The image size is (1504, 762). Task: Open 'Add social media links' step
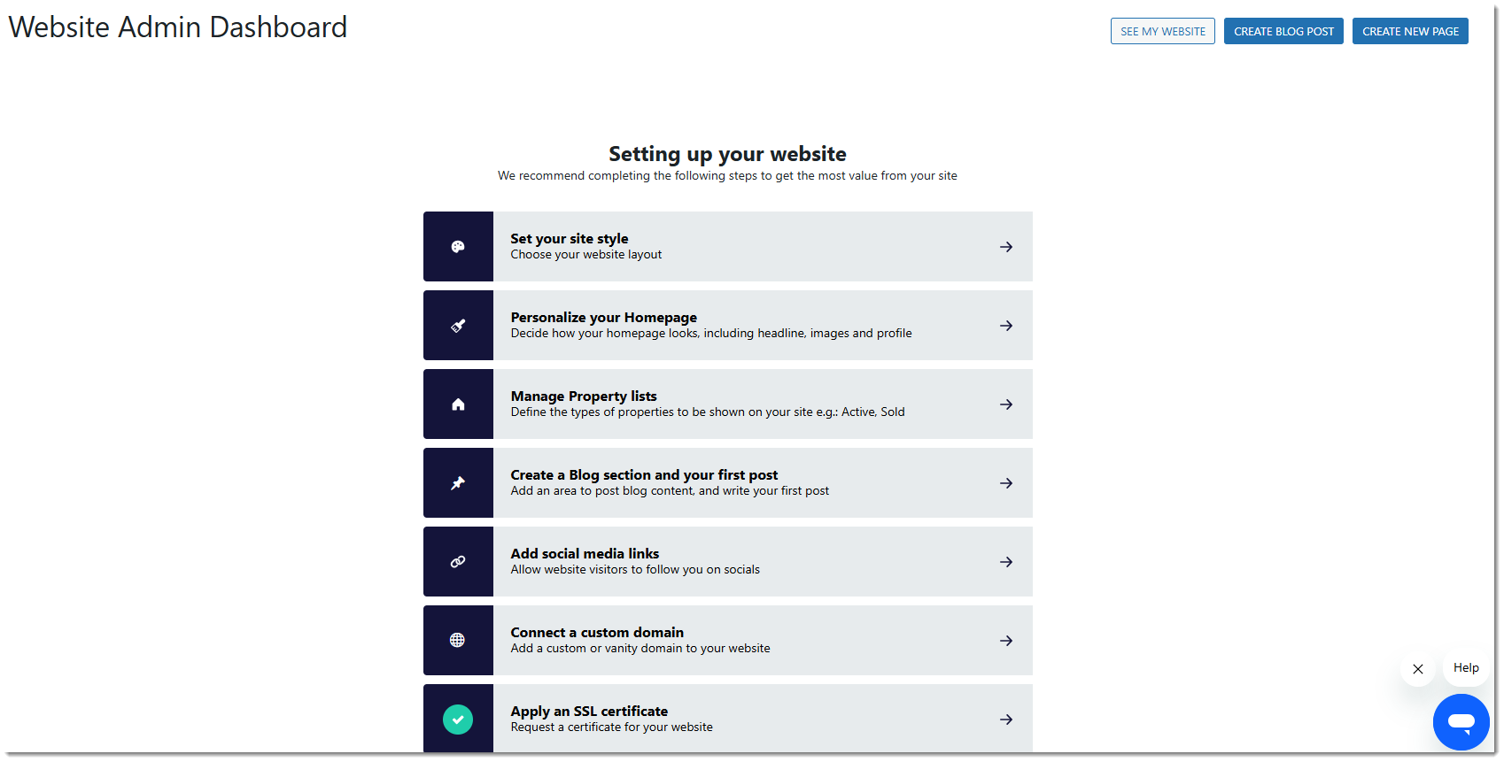pos(728,562)
